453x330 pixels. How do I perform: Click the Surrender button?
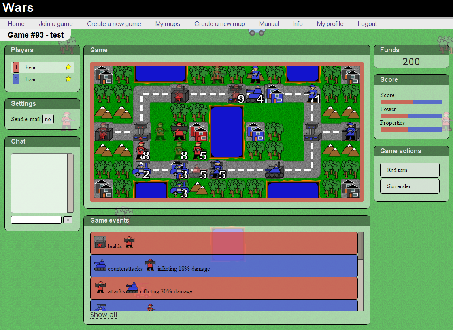(410, 186)
